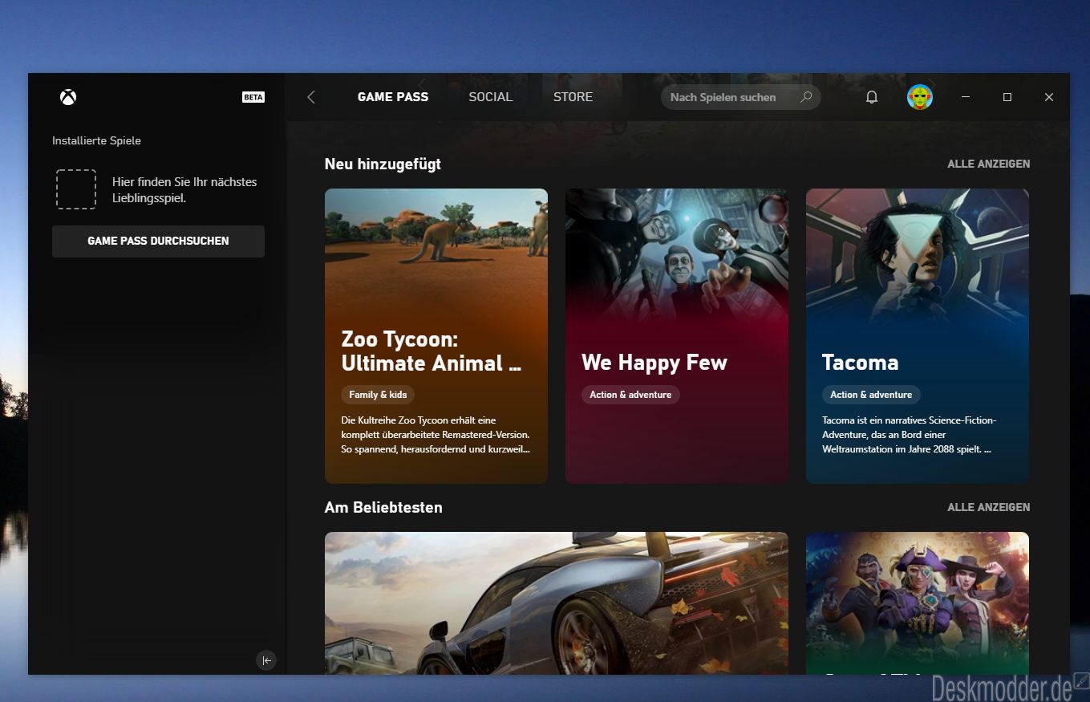Click the dashed empty game placeholder

click(76, 189)
